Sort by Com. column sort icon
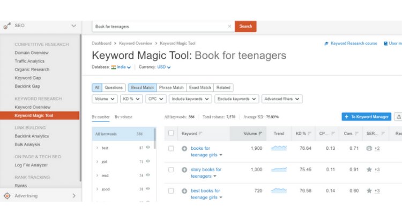402x222 pixels. [x=356, y=134]
